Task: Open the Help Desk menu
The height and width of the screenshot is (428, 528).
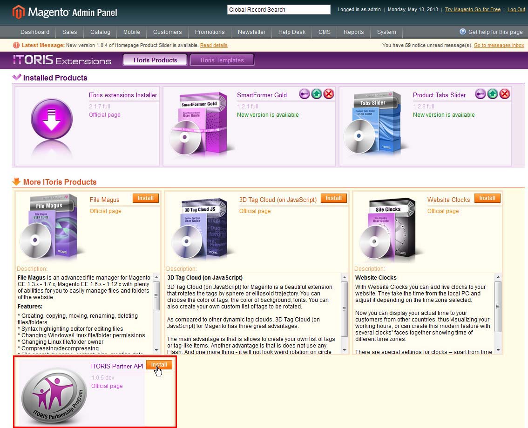Action: [292, 32]
